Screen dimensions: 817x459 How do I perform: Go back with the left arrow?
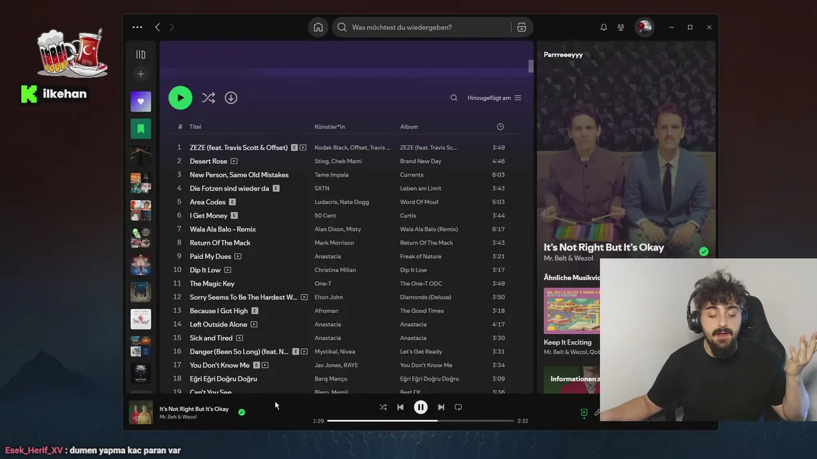[157, 27]
